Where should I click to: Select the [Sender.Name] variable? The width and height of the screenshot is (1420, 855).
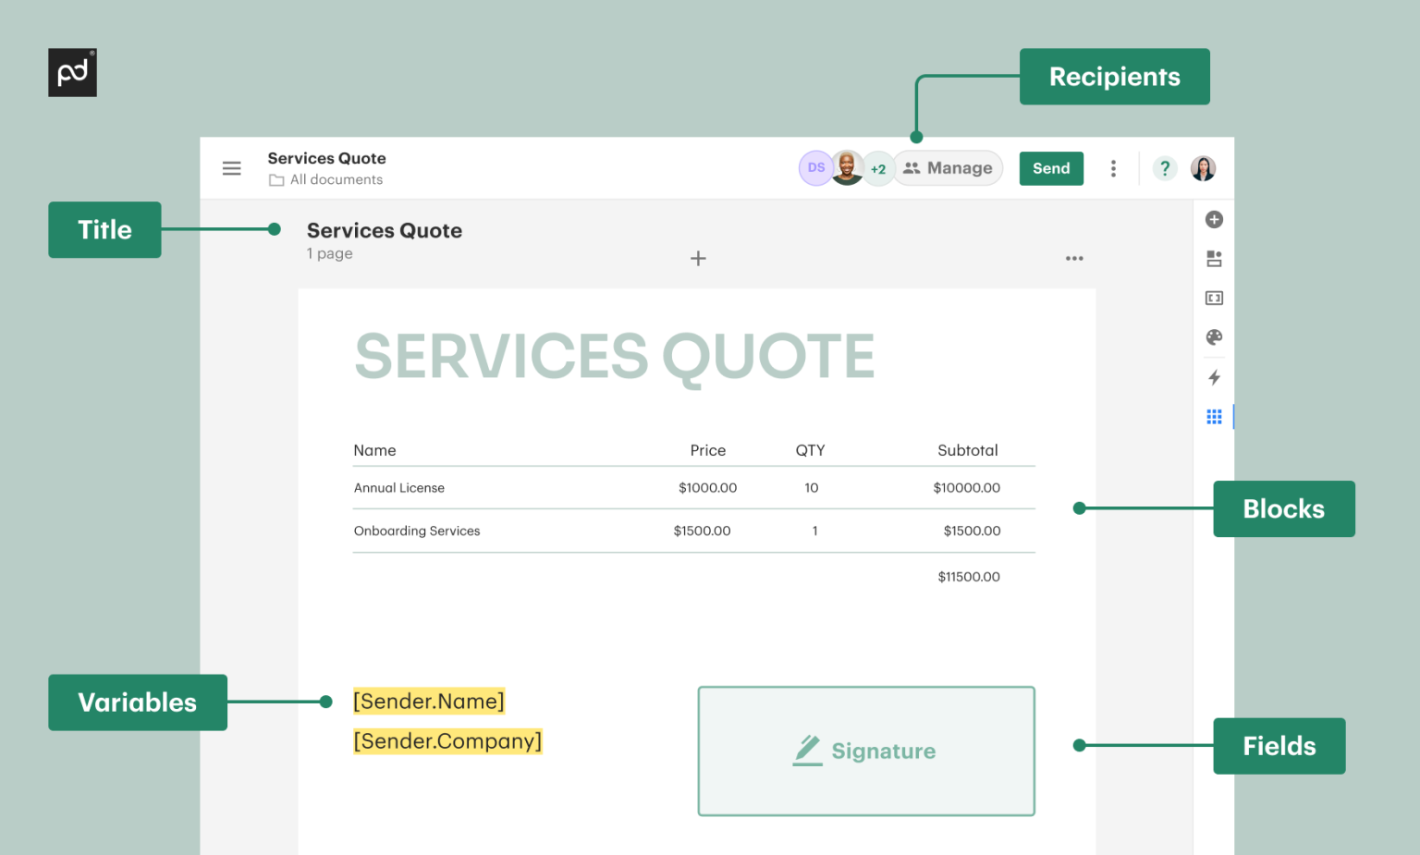point(428,701)
